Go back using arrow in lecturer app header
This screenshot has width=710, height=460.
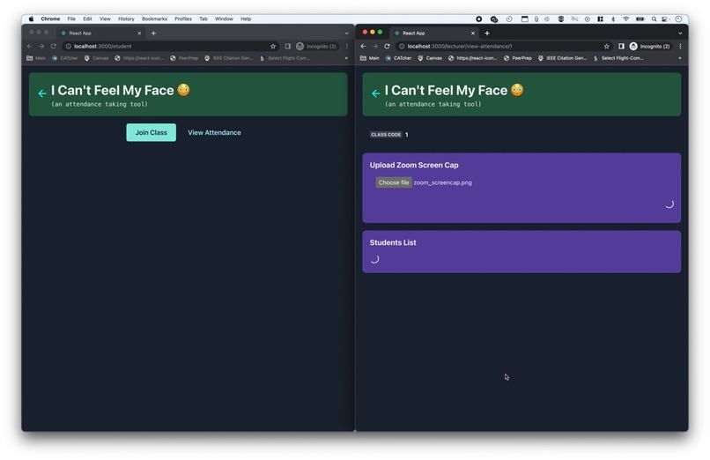375,93
